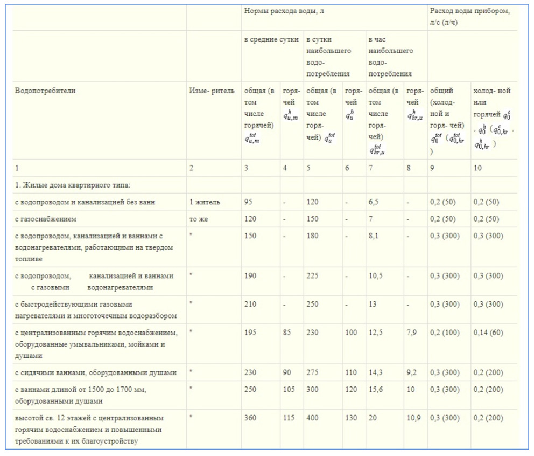Select "Расход воды прибором" header cell
Viewport: 534px width, 456px height.
pos(469,17)
